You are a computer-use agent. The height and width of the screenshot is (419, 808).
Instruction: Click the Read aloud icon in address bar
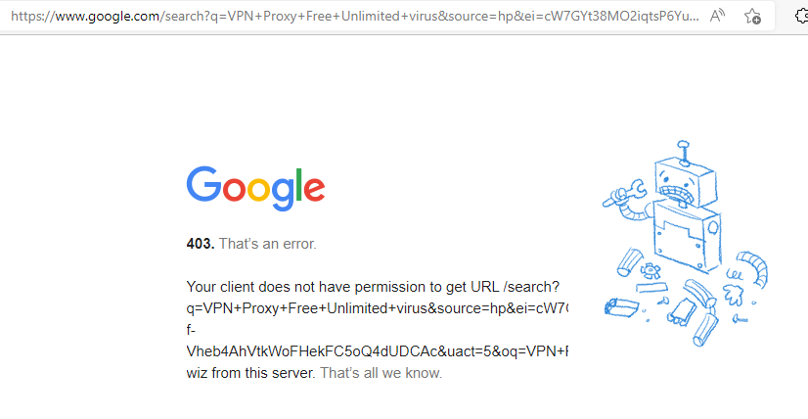[x=718, y=16]
